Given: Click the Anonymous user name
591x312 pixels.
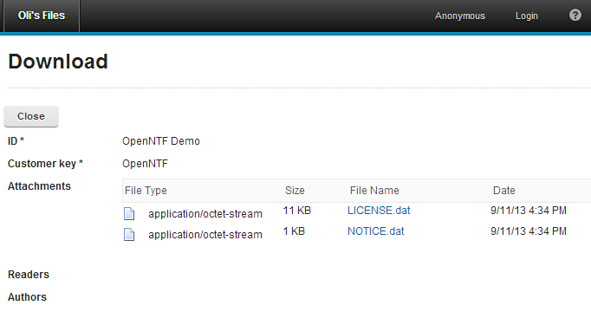Looking at the screenshot, I should click(x=460, y=16).
